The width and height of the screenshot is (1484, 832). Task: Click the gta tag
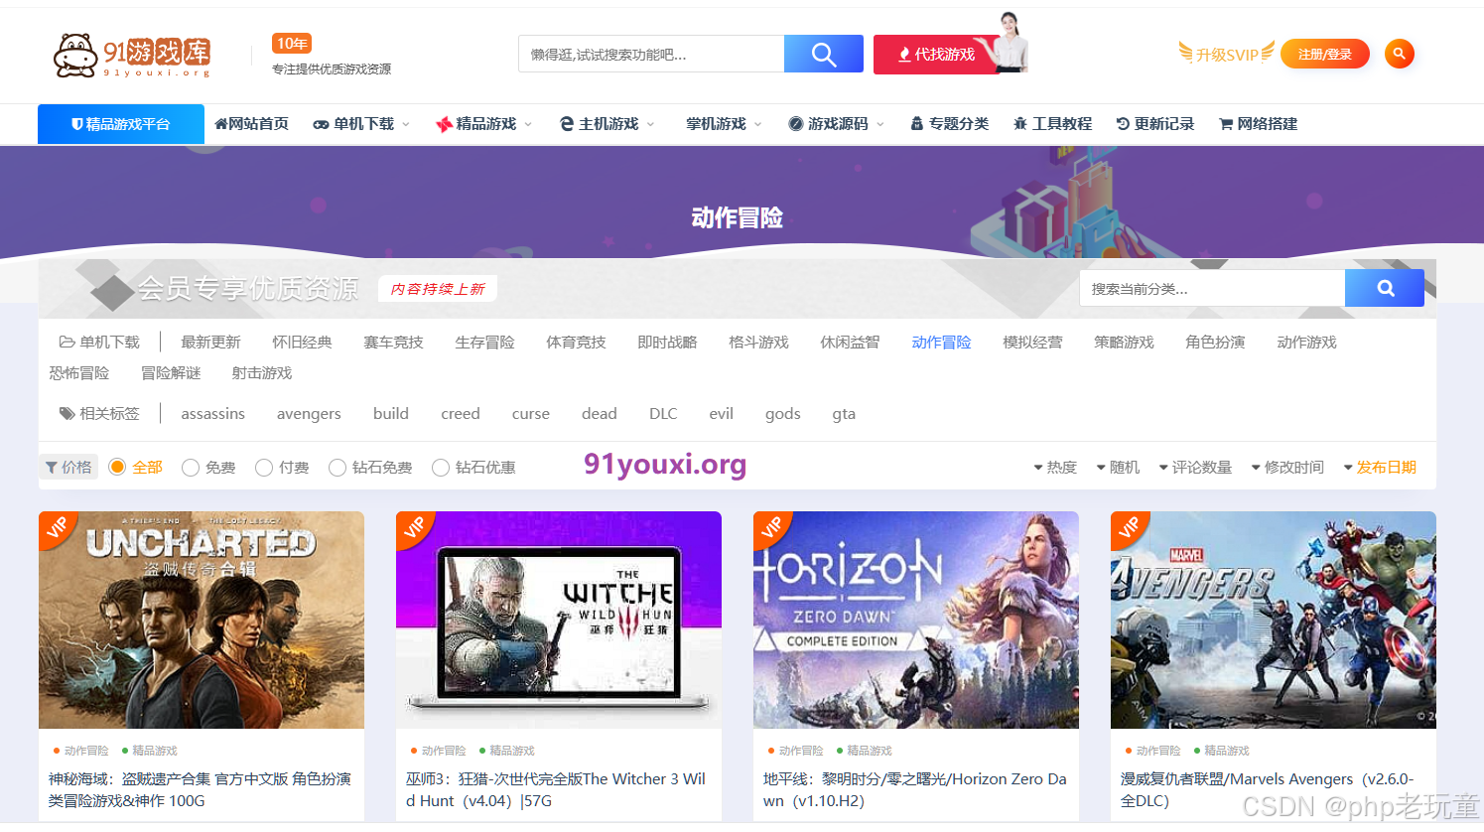point(844,413)
